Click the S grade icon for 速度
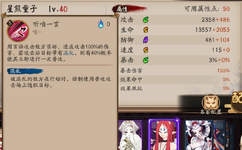 point(146,50)
